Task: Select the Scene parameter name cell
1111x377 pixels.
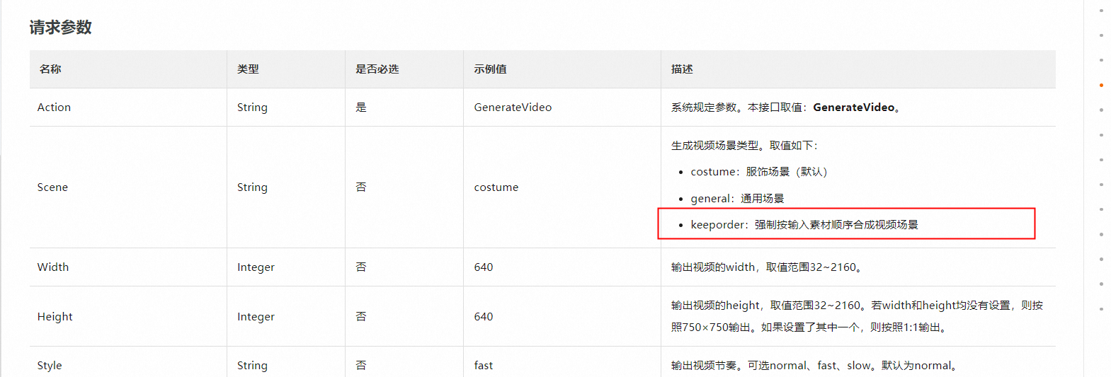Action: click(53, 187)
